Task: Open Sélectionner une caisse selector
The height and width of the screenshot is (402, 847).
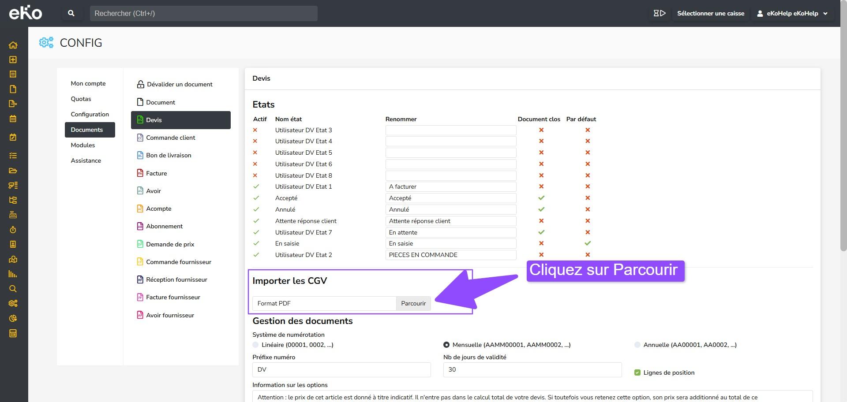Action: pos(710,13)
